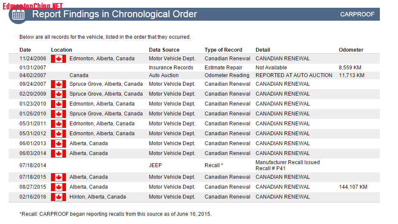Click the flag on the 05/31/2011 row
Screen dimensions: 398x224
pyautogui.click(x=58, y=124)
